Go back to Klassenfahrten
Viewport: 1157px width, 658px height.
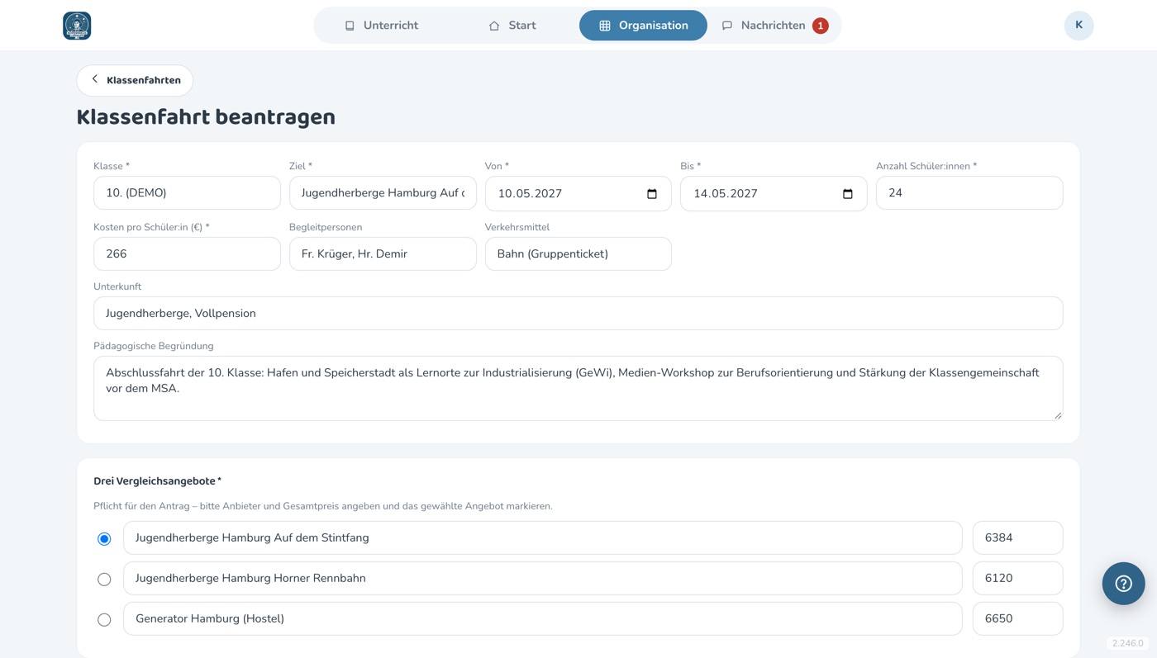point(135,80)
